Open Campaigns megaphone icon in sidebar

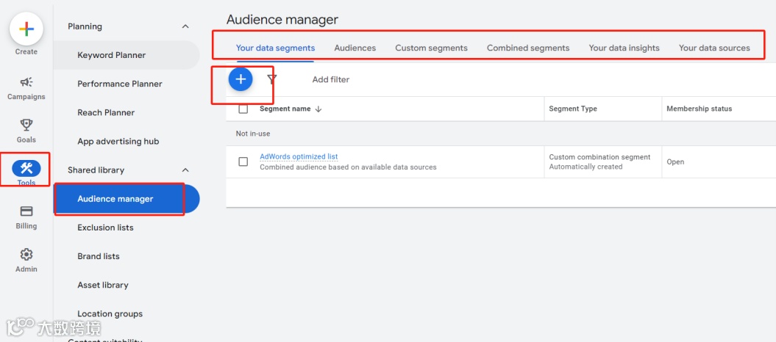point(26,82)
